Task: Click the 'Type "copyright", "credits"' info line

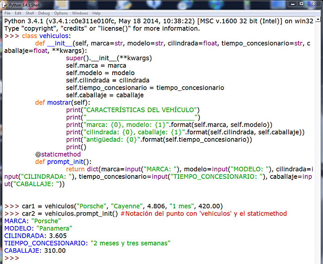Action: 102,28
